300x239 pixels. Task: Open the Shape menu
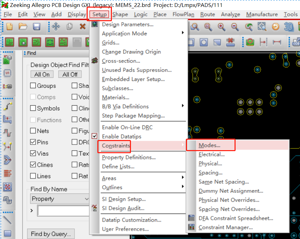[x=120, y=14]
